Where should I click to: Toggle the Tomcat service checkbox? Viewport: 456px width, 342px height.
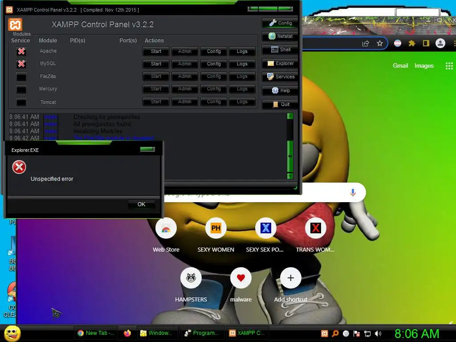[21, 102]
